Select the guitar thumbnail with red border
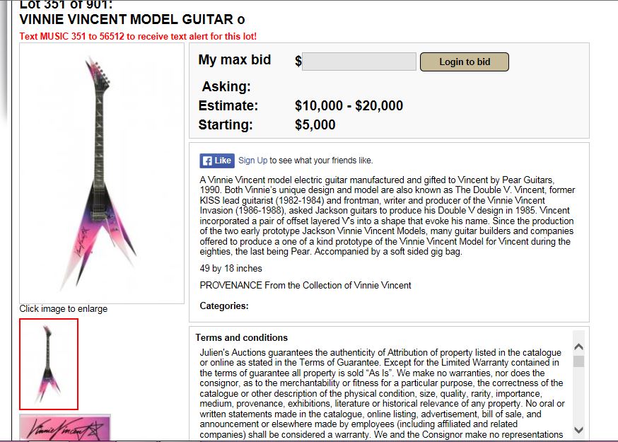 49,364
